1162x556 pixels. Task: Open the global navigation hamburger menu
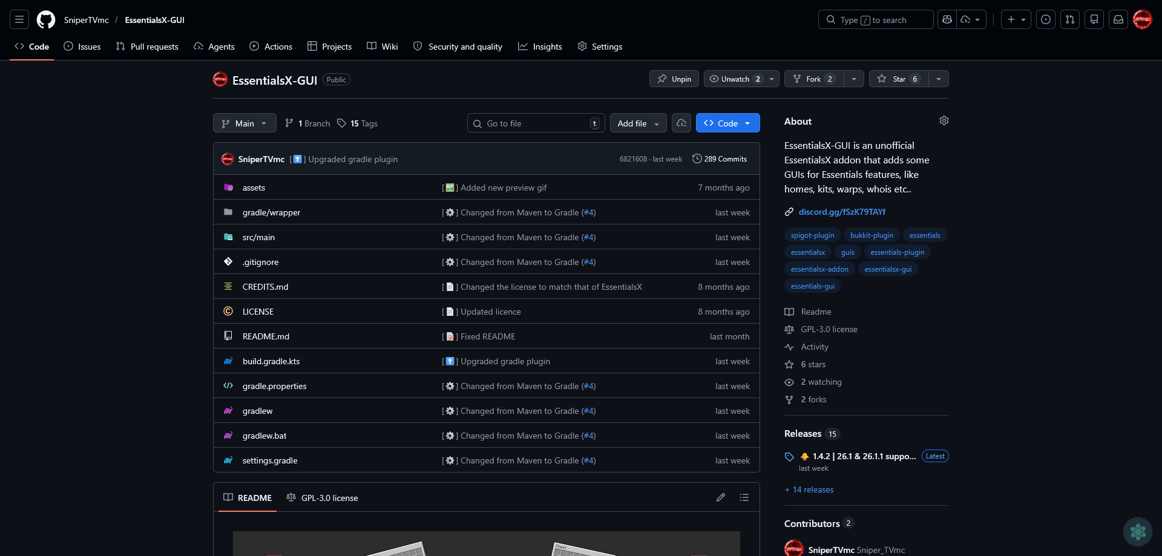click(19, 19)
